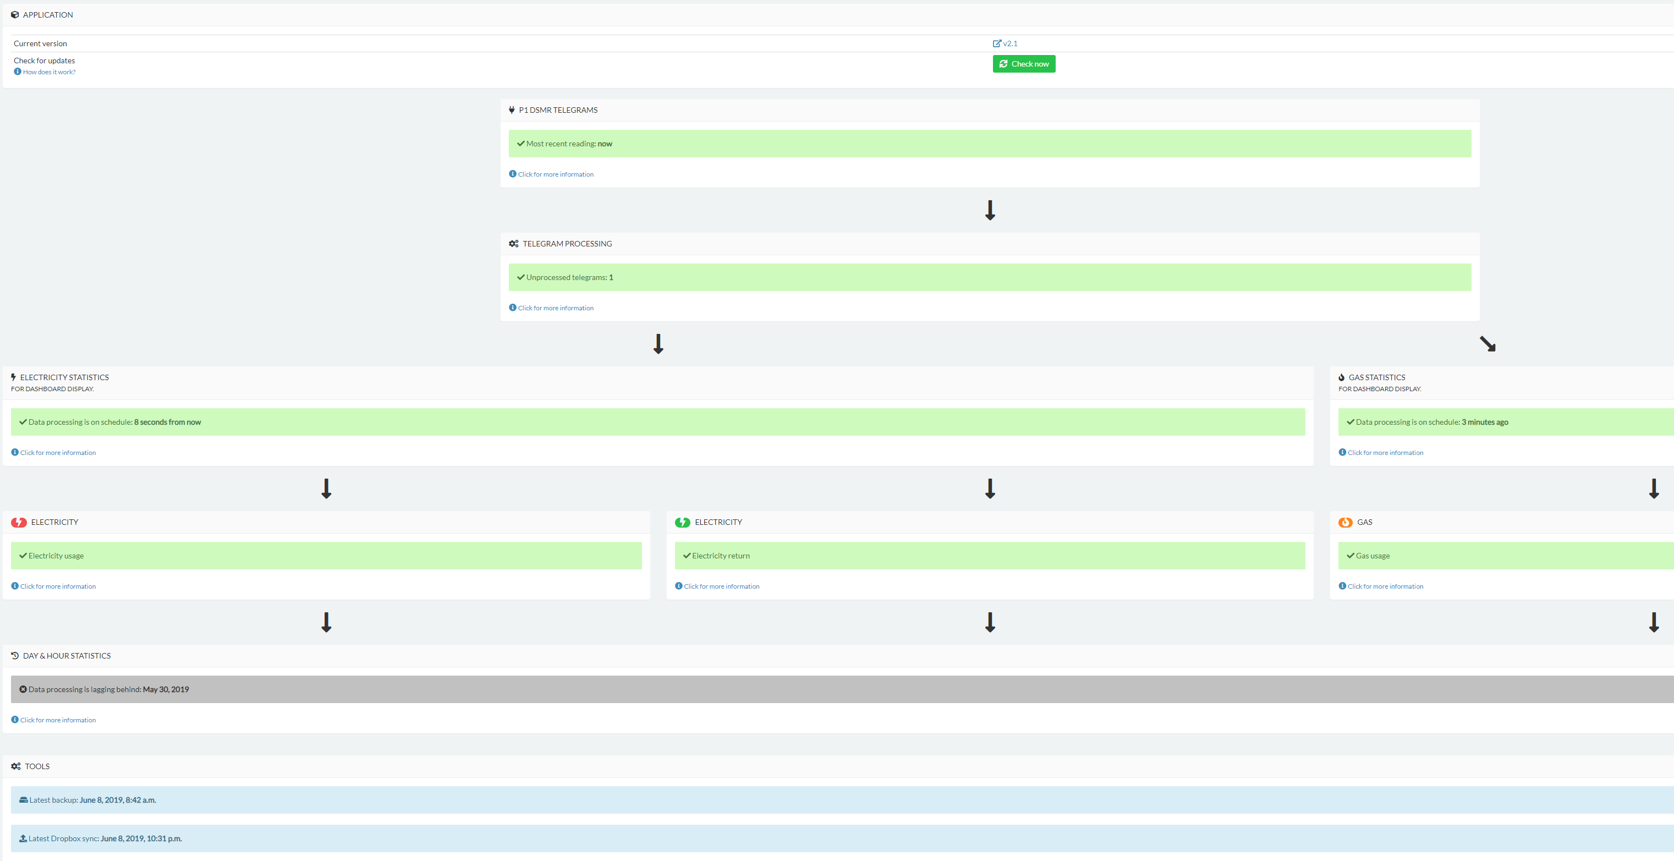Click the upload icon before Latest Dropbox sync
Screen dimensions: 1674x861
click(24, 838)
